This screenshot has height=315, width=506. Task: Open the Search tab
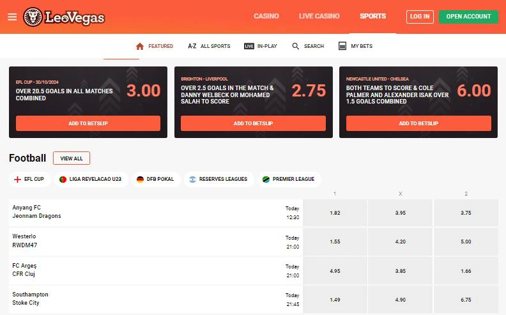tap(308, 46)
